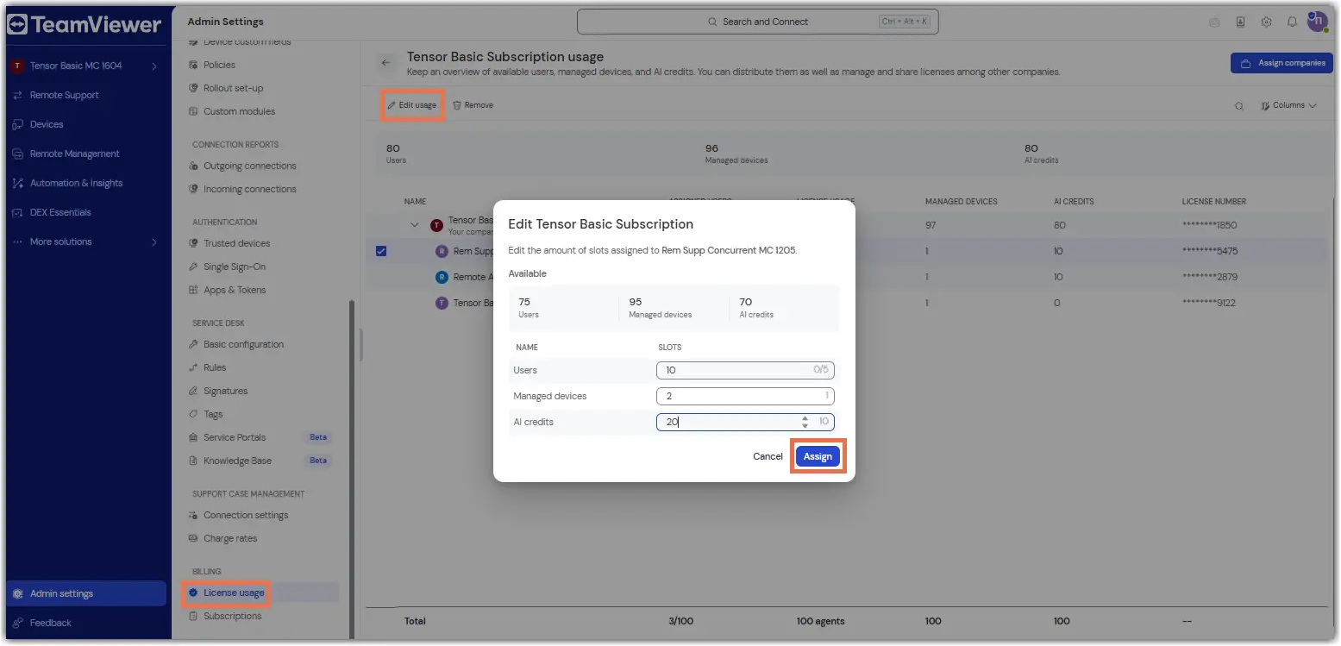Click the Single Sign-On key icon

coord(193,267)
